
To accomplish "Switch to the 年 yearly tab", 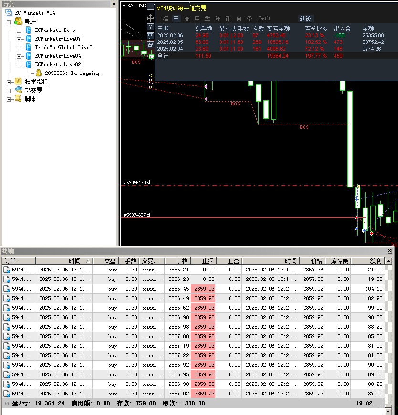I will tap(218, 19).
